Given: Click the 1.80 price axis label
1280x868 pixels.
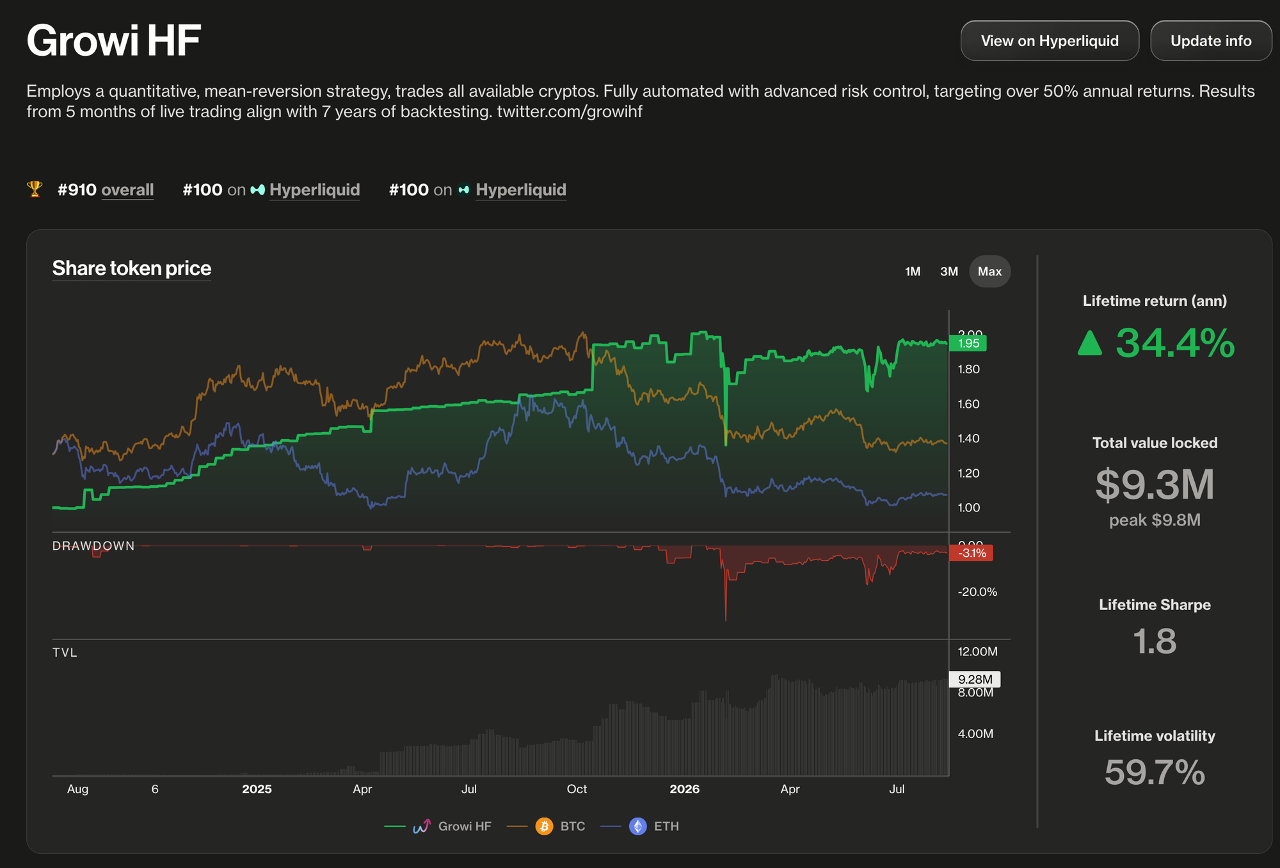Looking at the screenshot, I should coord(969,369).
